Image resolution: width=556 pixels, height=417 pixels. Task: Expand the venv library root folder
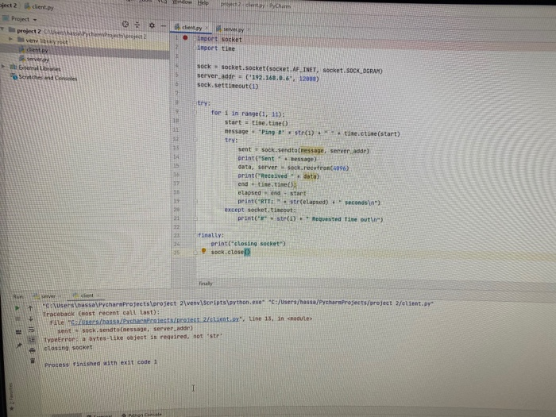[10, 39]
